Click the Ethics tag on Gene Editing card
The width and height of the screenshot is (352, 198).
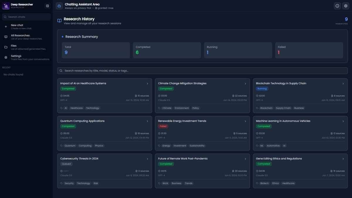(275, 183)
